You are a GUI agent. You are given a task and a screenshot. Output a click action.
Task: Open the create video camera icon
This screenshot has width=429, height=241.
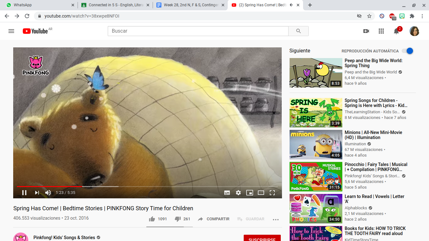point(366,31)
